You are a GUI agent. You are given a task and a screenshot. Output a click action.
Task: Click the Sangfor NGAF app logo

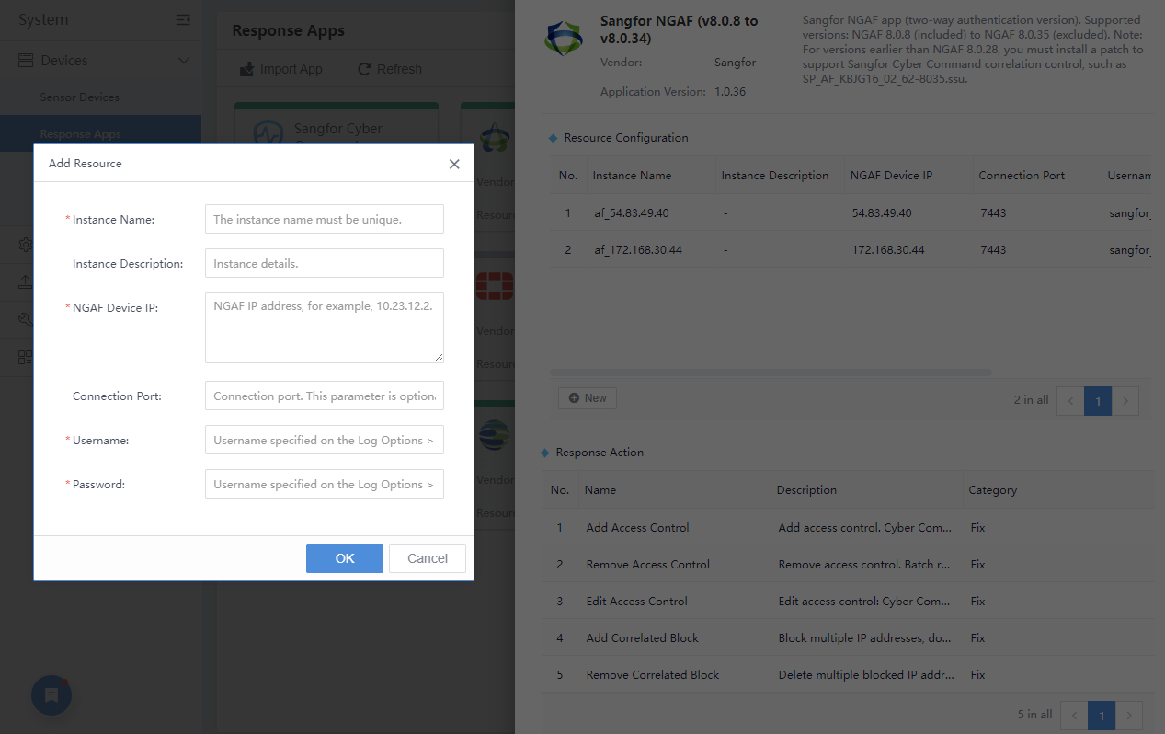[564, 38]
